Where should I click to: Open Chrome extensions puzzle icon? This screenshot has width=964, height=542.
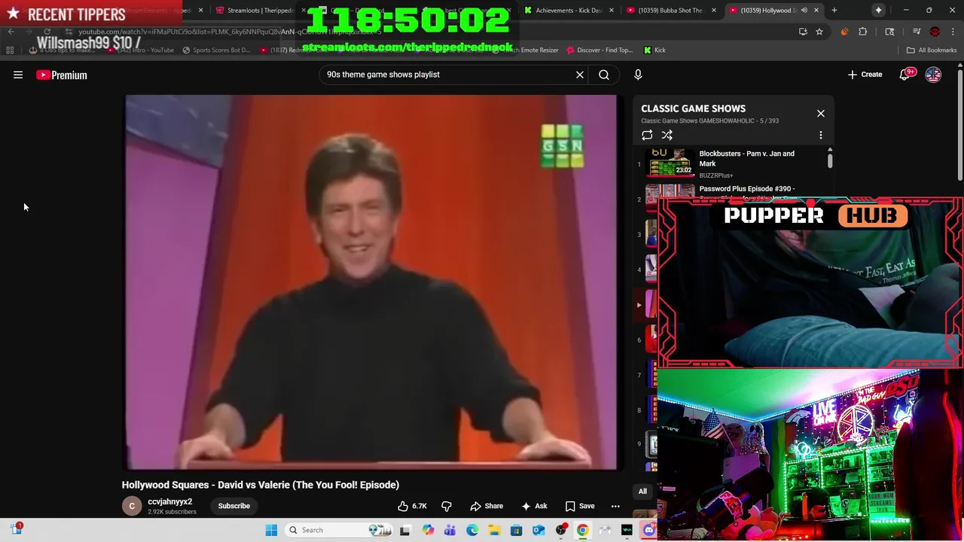(x=863, y=32)
